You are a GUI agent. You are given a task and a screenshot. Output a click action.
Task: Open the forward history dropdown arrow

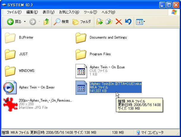(39, 22)
